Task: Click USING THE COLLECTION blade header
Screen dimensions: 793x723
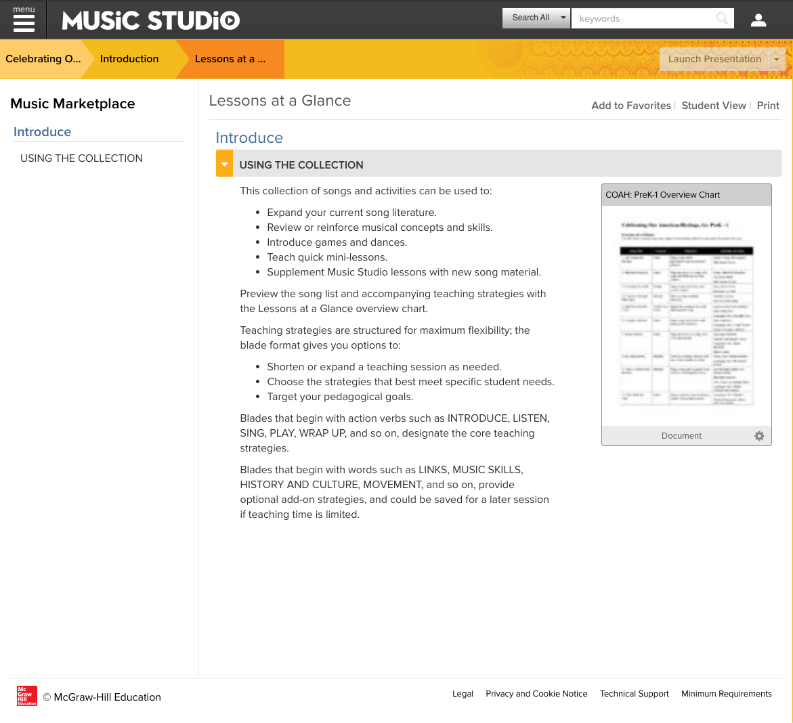Action: tap(499, 164)
